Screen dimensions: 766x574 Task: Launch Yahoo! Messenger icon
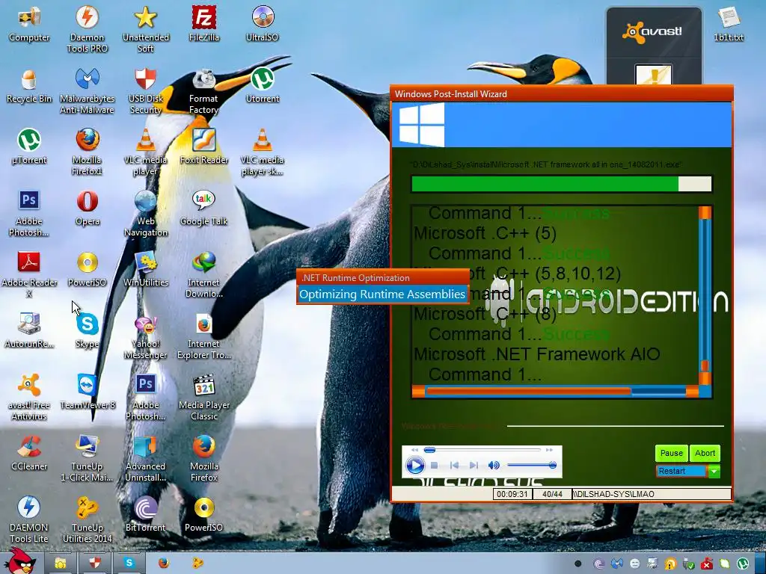[x=146, y=337]
